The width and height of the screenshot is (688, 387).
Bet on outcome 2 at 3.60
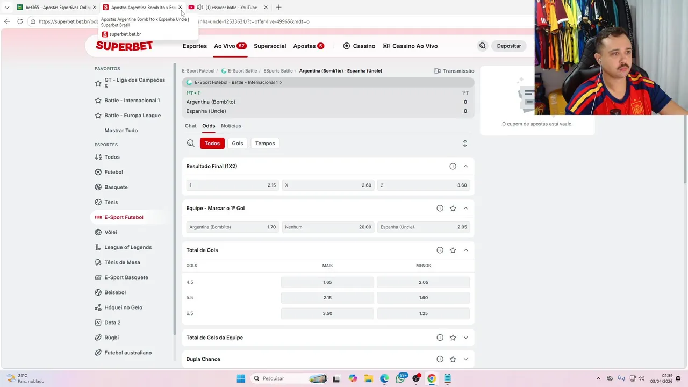(x=424, y=185)
